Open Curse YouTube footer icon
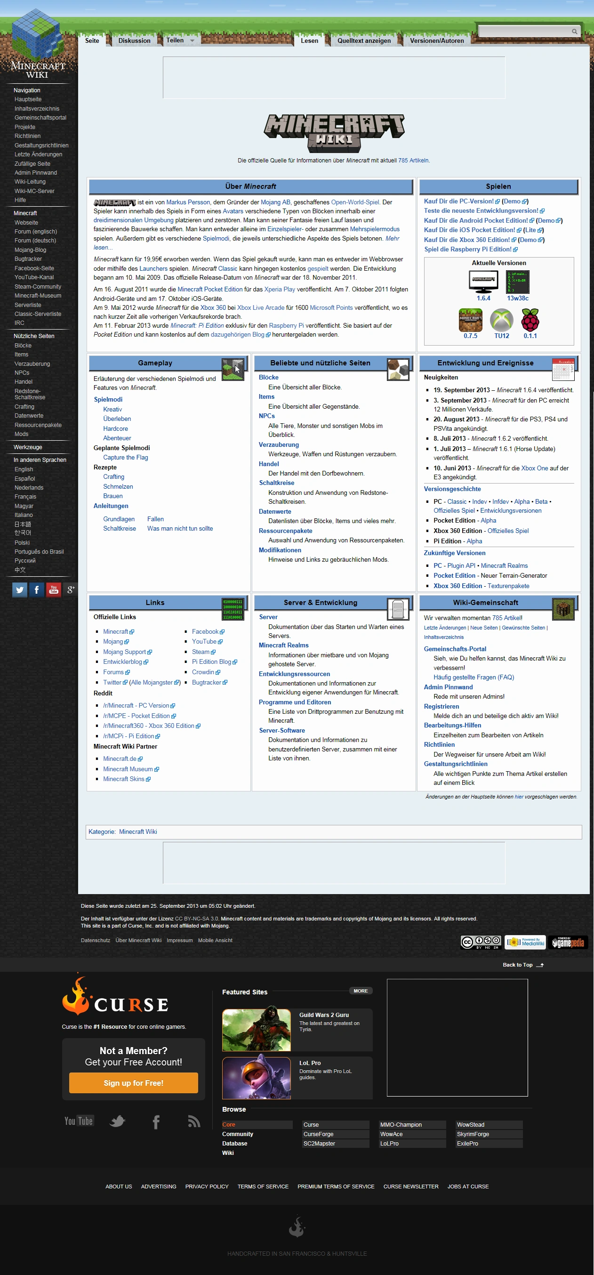594x1275 pixels. [79, 1121]
